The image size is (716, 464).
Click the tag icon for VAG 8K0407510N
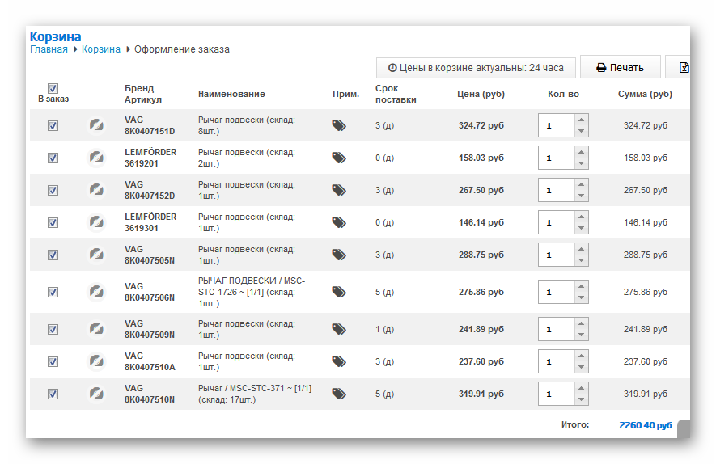coord(339,394)
